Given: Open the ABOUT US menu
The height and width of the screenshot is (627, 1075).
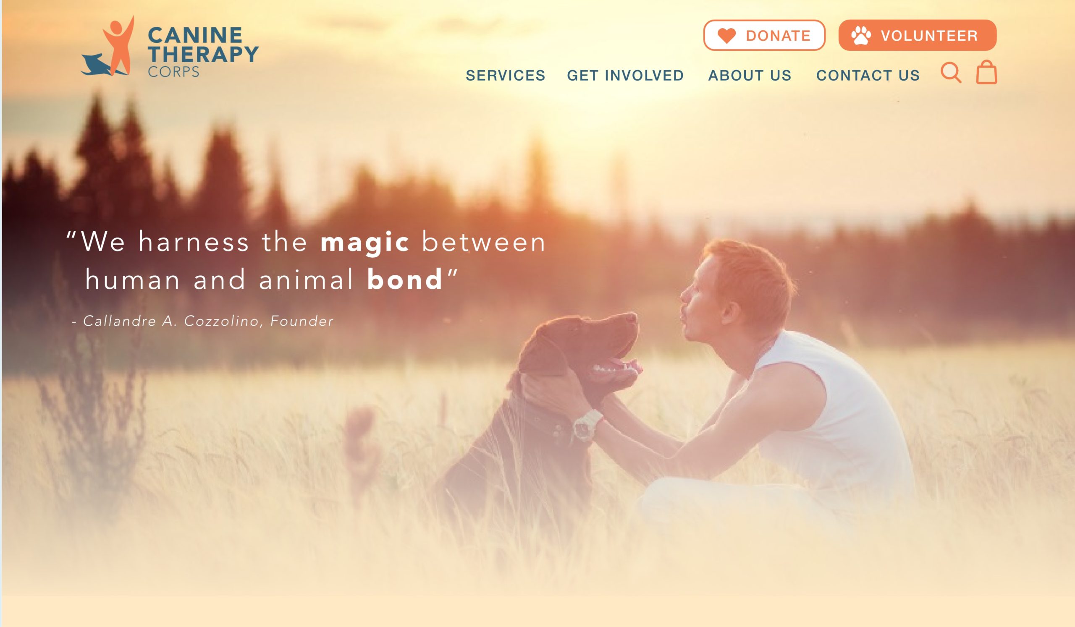Looking at the screenshot, I should pos(750,76).
